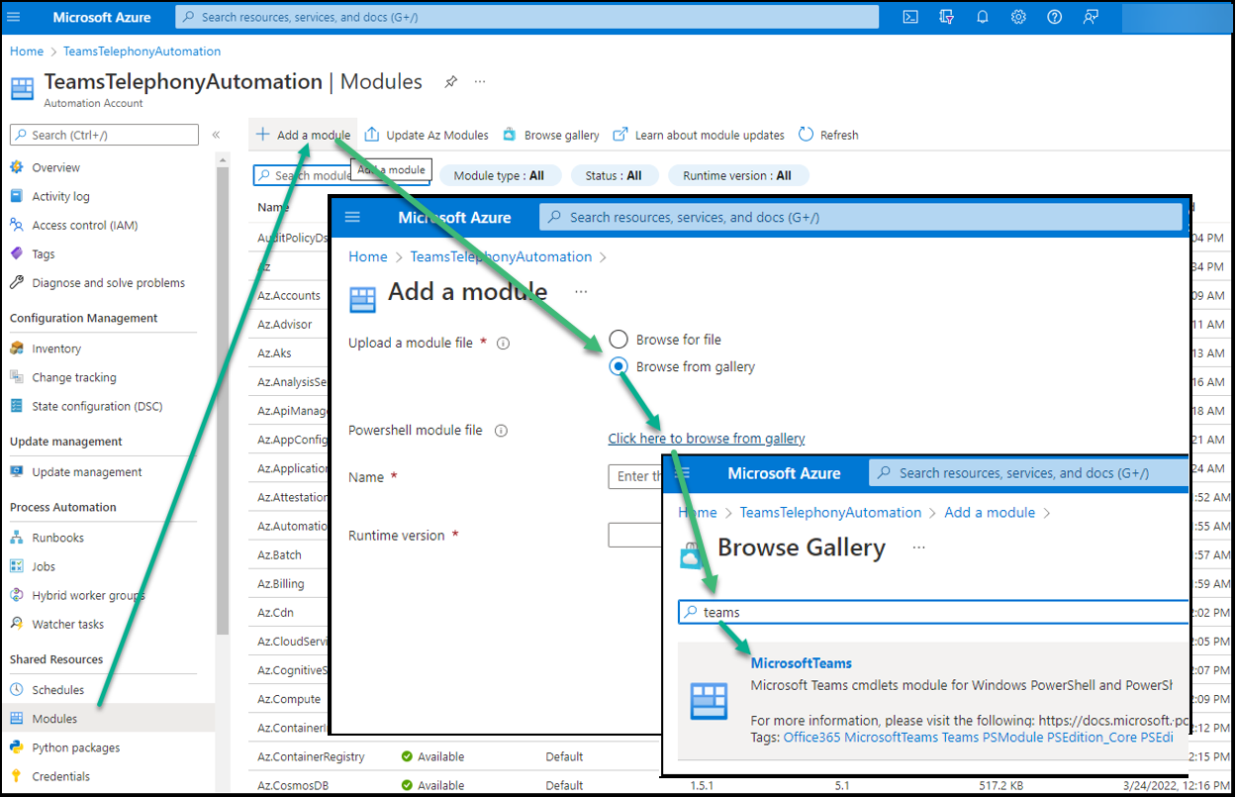Viewport: 1236px width, 797px height.
Task: Open Change tracking
Action: (74, 377)
